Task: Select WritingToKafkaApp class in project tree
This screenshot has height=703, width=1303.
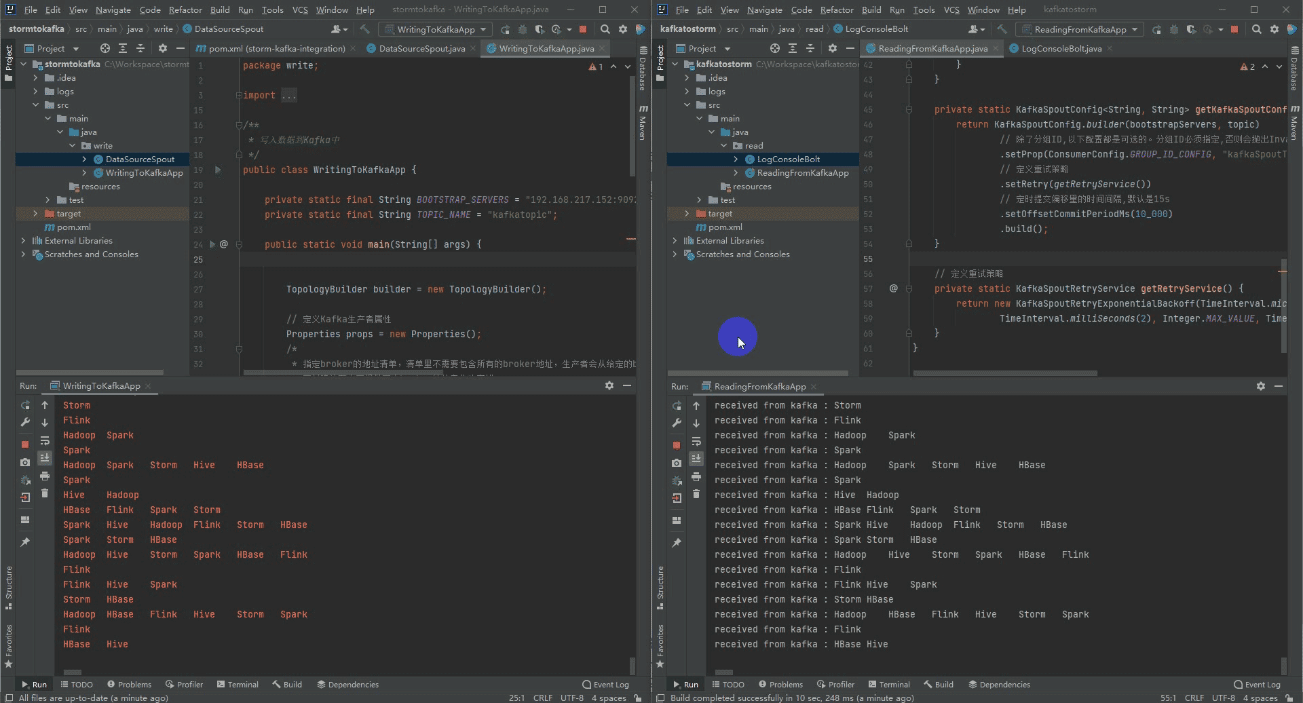Action: 138,173
